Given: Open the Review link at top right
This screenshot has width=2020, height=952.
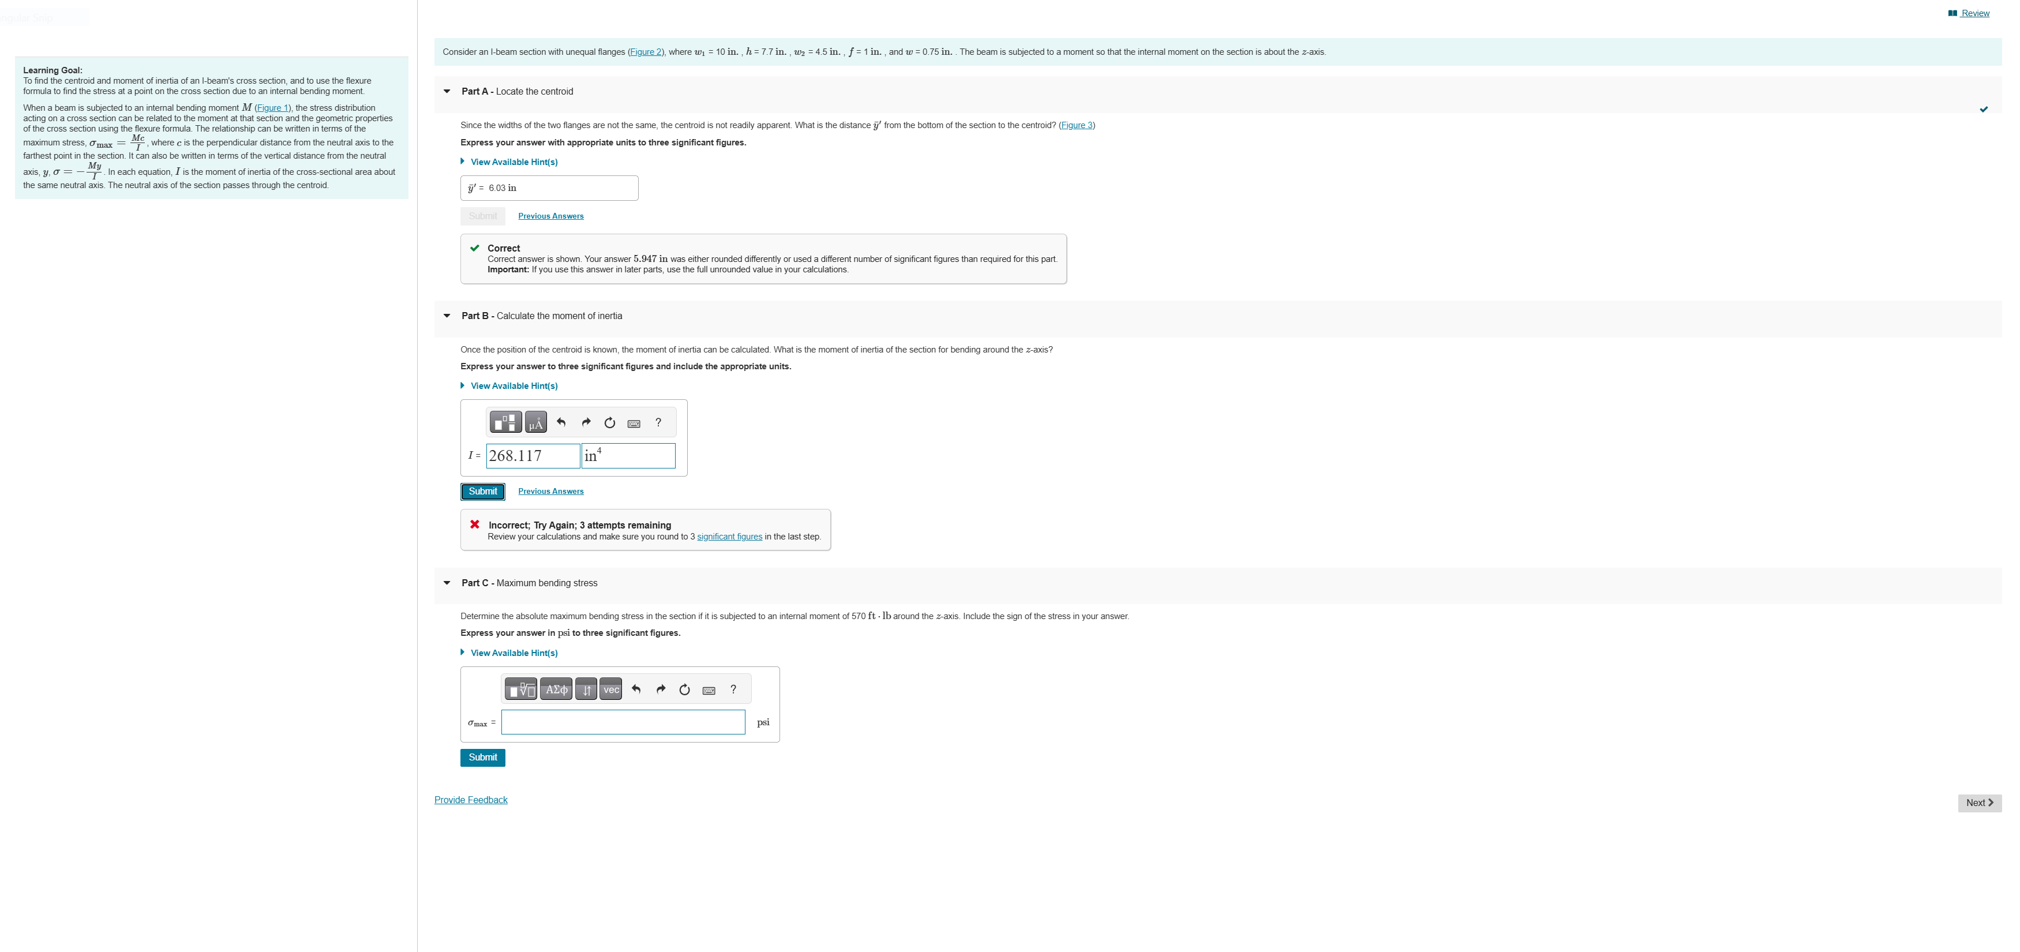Looking at the screenshot, I should tap(1974, 13).
